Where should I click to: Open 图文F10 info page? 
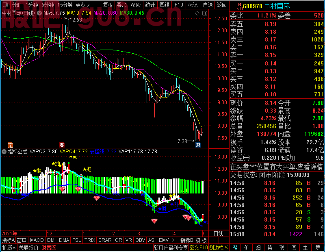tap(199, 248)
